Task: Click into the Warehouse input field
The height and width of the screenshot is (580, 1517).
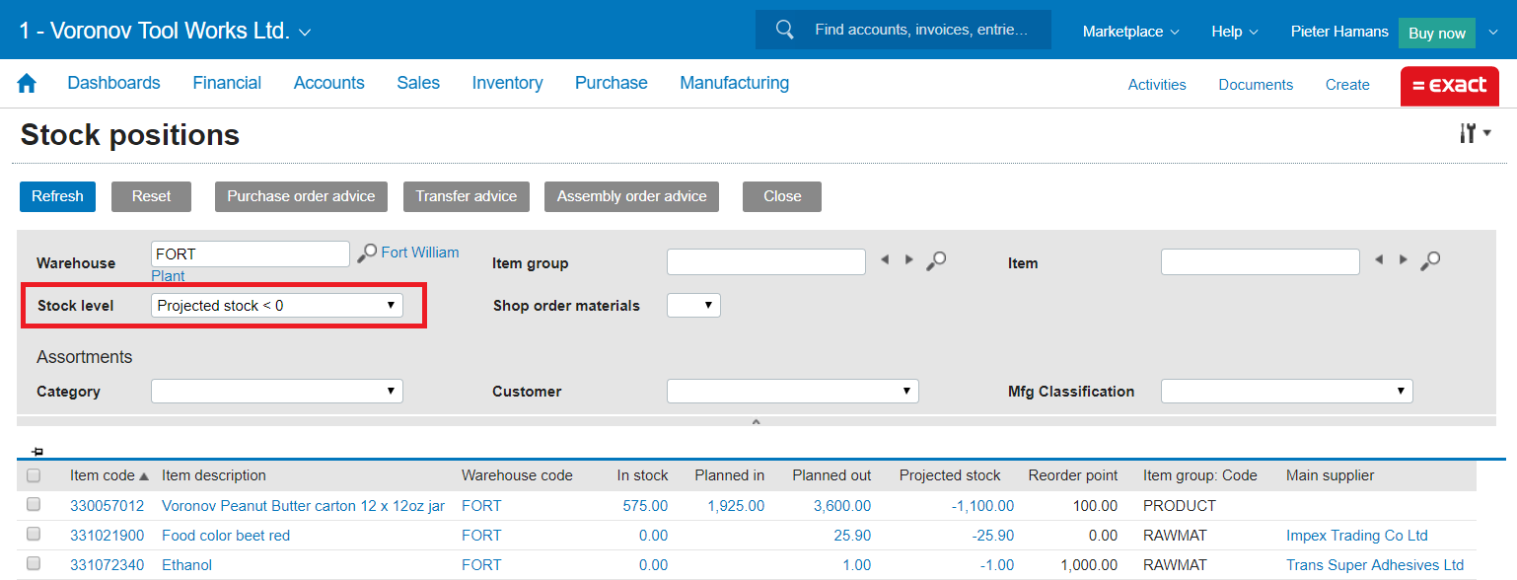Action: coord(251,254)
